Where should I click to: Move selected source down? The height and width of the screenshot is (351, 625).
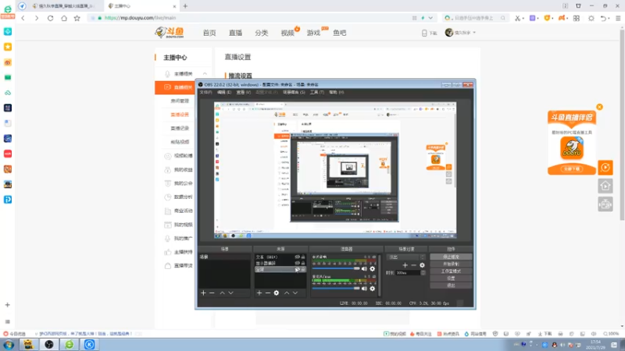pos(295,293)
